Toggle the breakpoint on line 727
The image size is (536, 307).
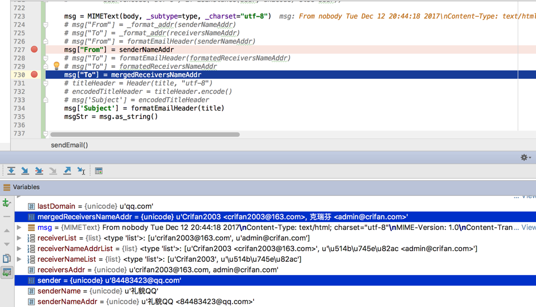(x=34, y=49)
